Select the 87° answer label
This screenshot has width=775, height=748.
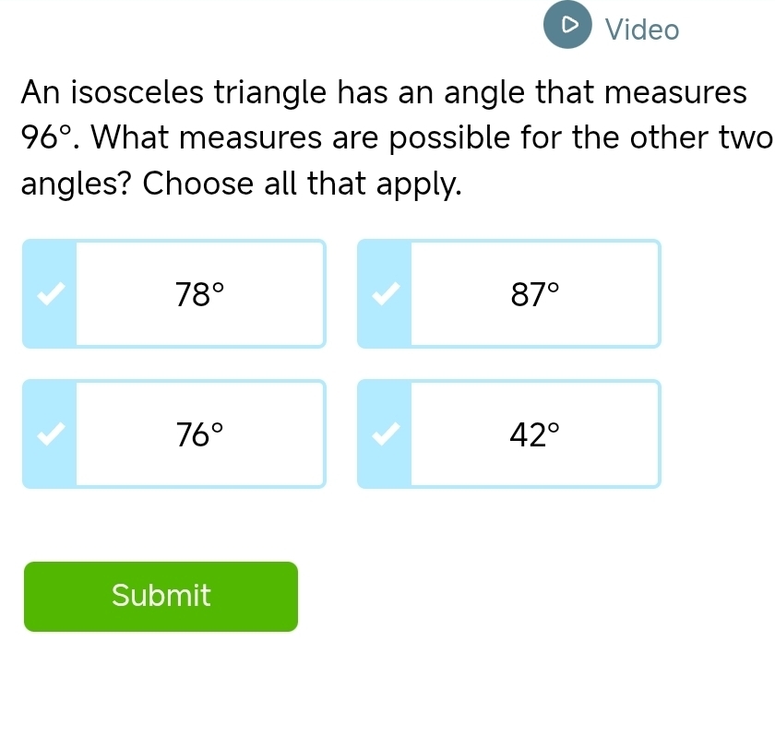(x=535, y=295)
